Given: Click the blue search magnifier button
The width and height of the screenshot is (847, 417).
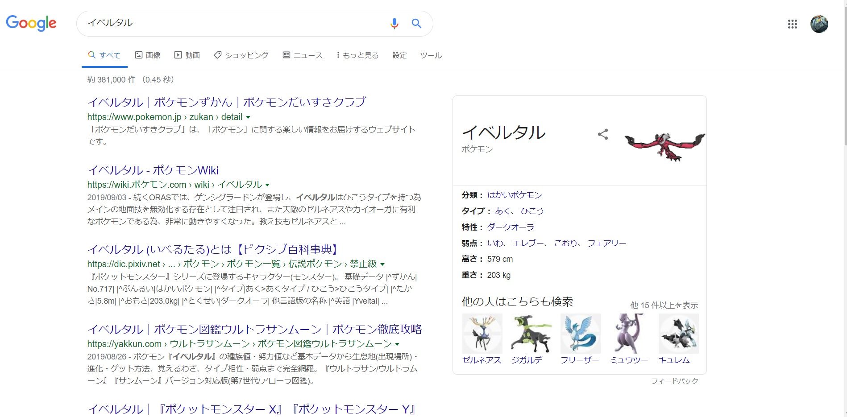Looking at the screenshot, I should (416, 24).
